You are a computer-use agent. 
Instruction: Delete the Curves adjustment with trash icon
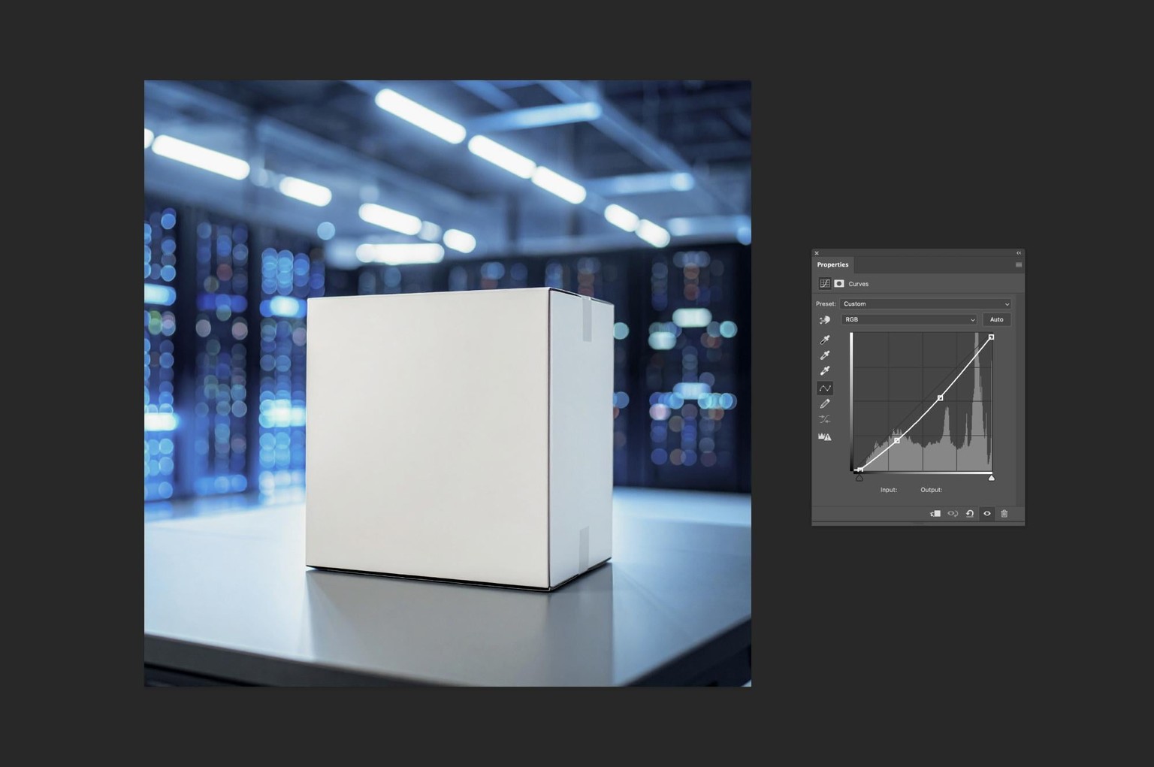coord(1004,514)
